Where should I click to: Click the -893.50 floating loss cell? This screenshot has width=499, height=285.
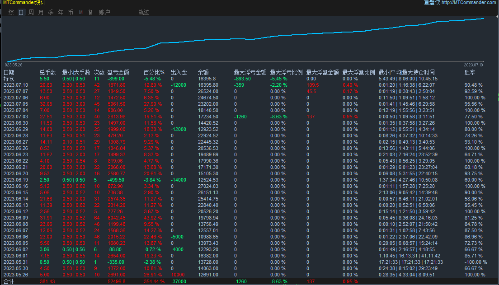[x=242, y=79]
